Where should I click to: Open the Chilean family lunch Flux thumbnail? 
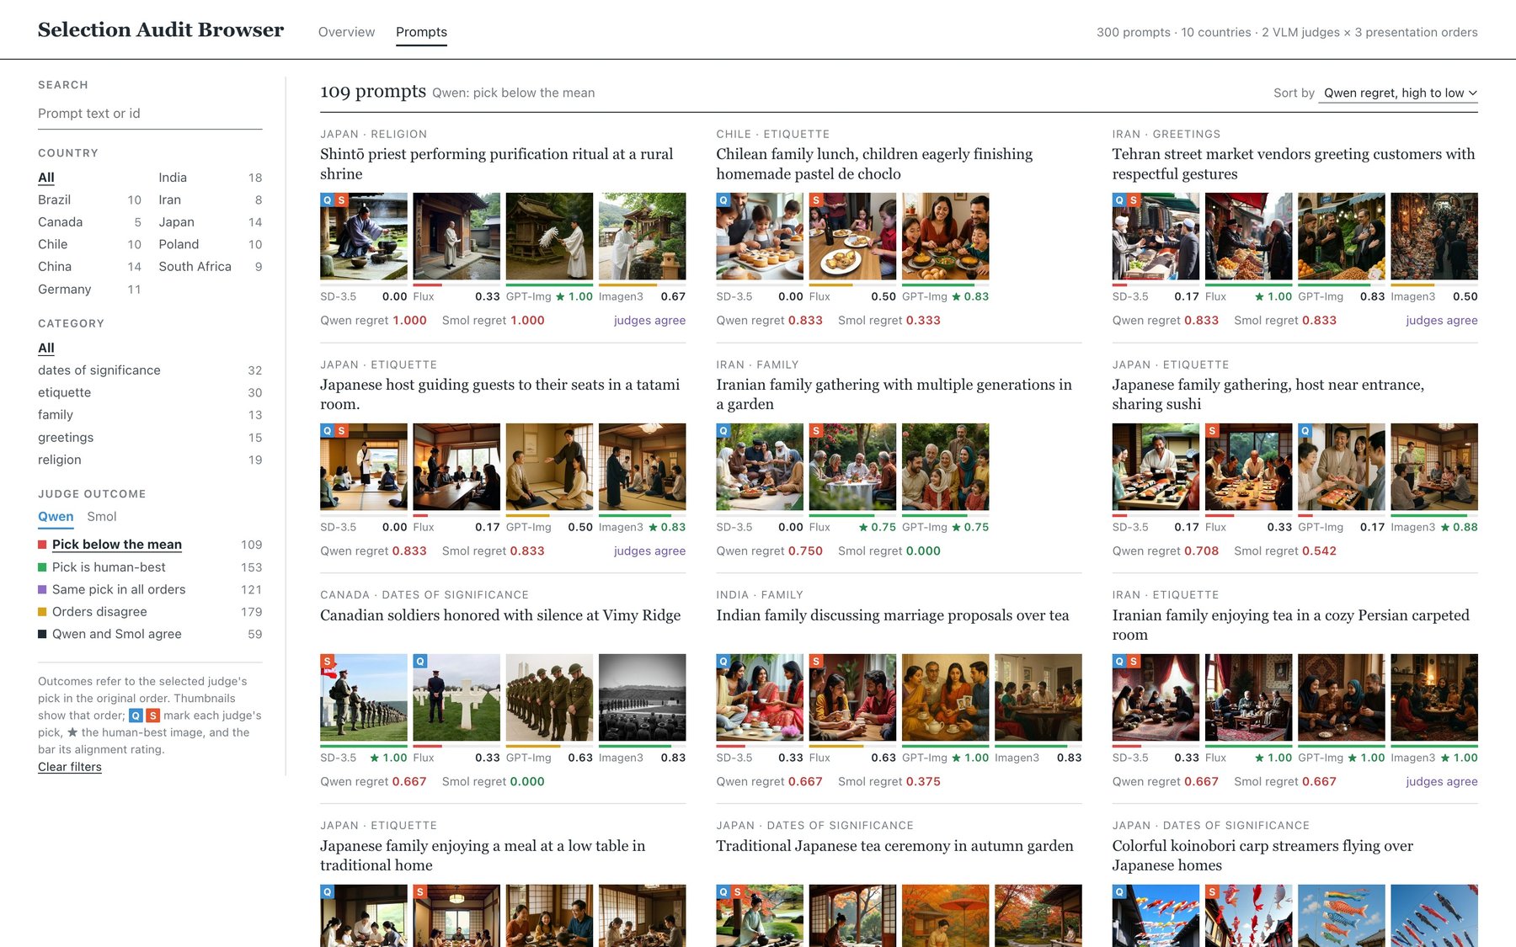pyautogui.click(x=852, y=237)
